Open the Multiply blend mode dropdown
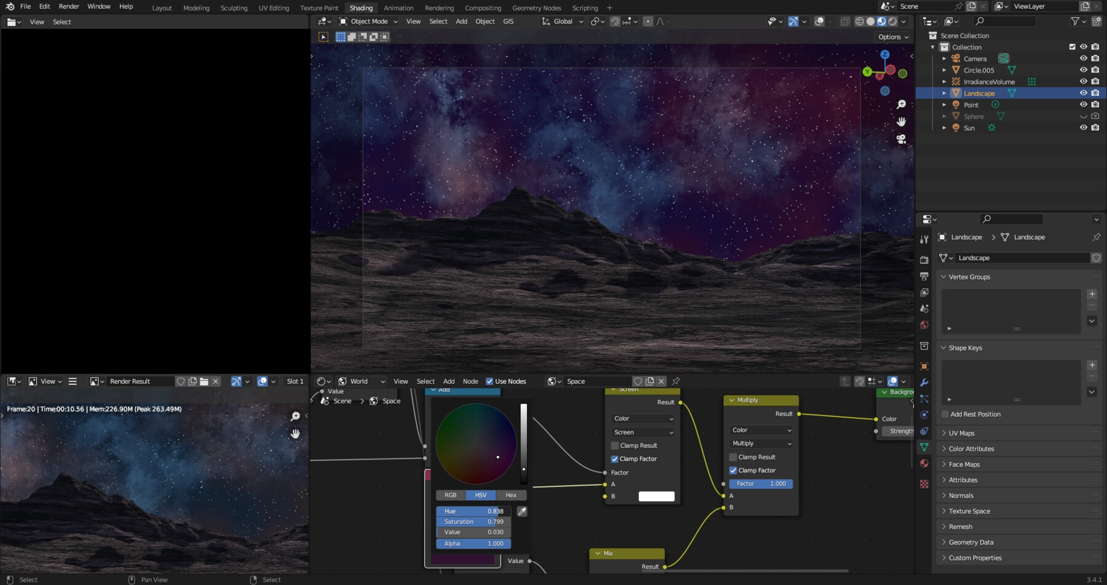 tap(761, 444)
